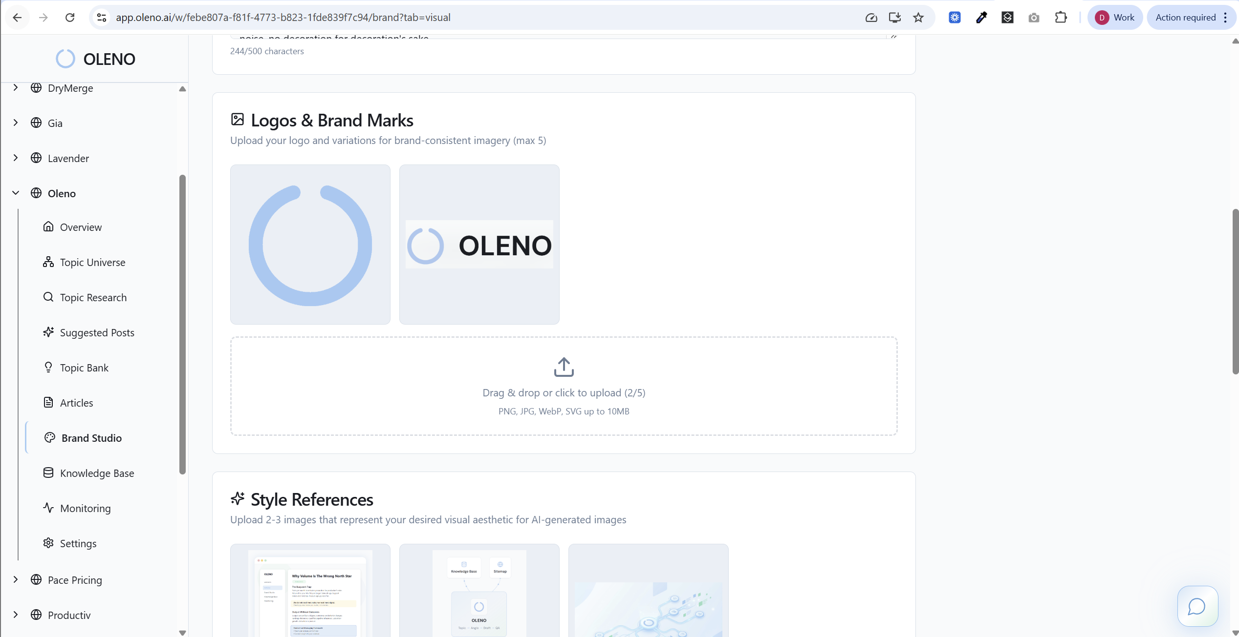
Task: Open the chat support bubble icon
Action: pyautogui.click(x=1197, y=606)
